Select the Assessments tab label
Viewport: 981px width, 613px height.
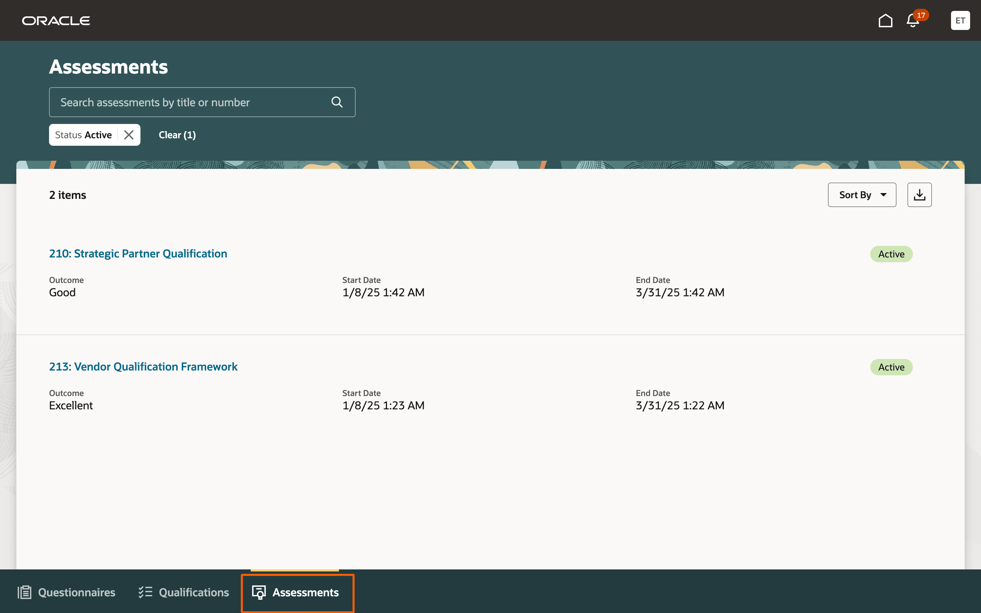[305, 592]
